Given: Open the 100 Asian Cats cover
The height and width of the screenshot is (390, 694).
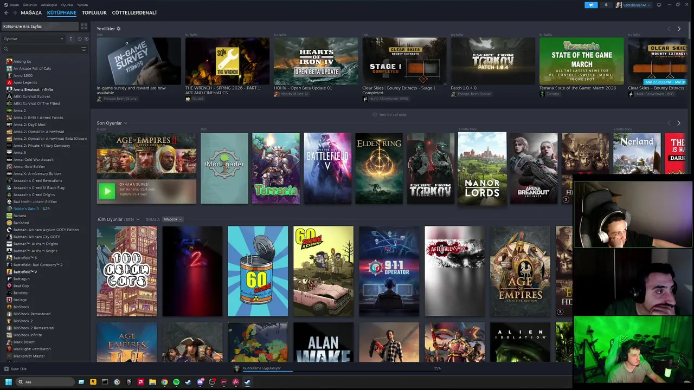Looking at the screenshot, I should [x=127, y=271].
